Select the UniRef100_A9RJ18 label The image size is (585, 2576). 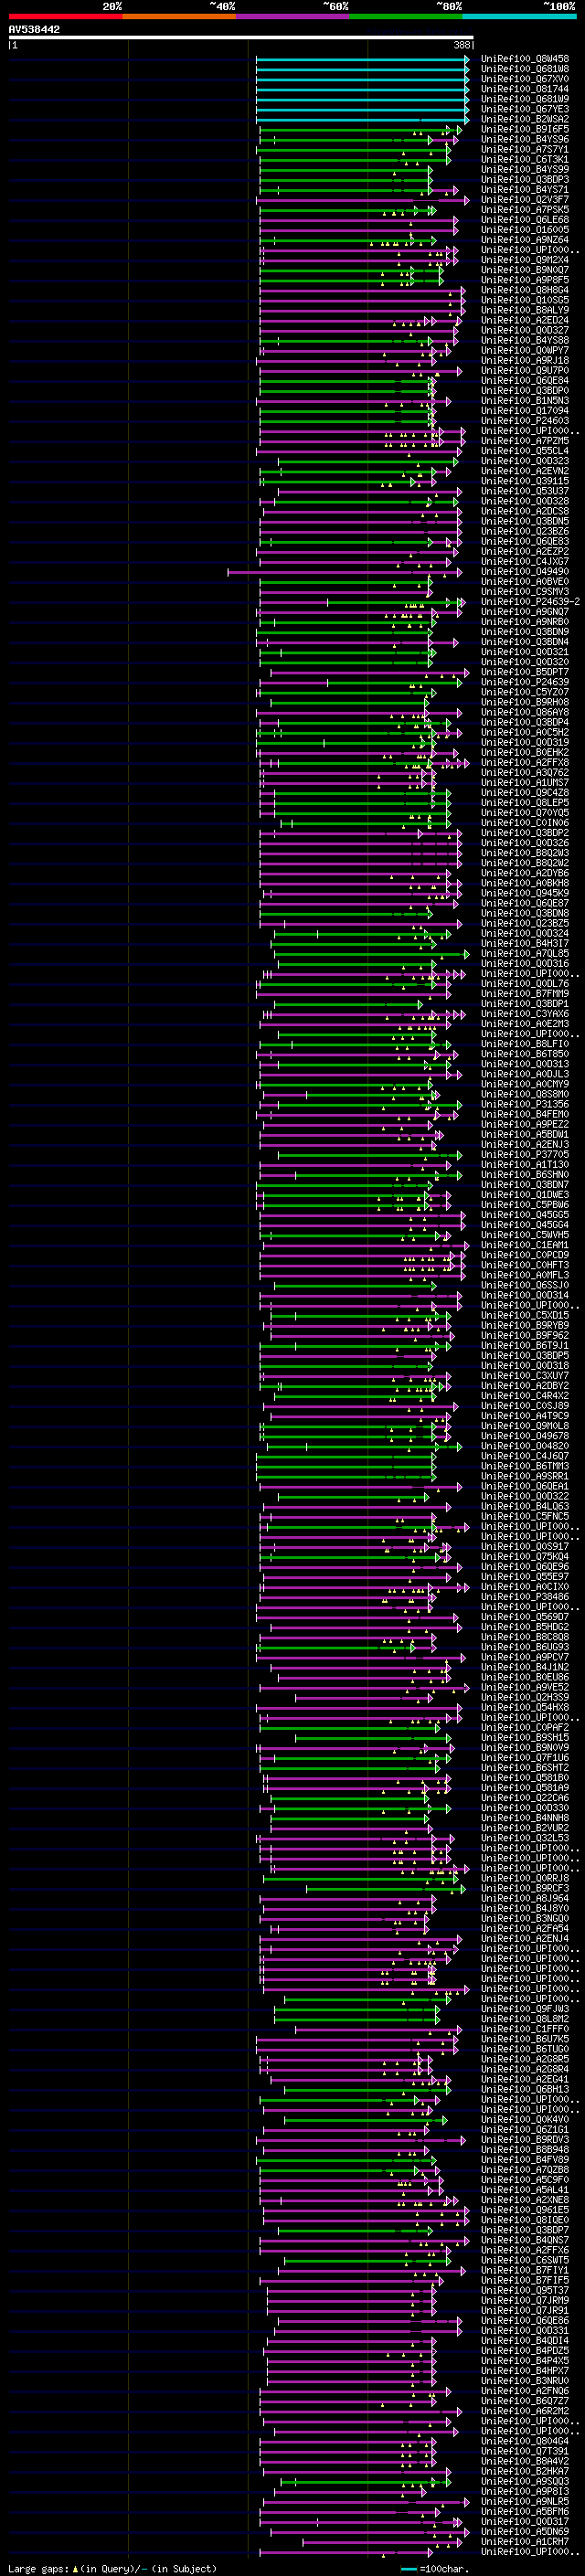tap(525, 361)
